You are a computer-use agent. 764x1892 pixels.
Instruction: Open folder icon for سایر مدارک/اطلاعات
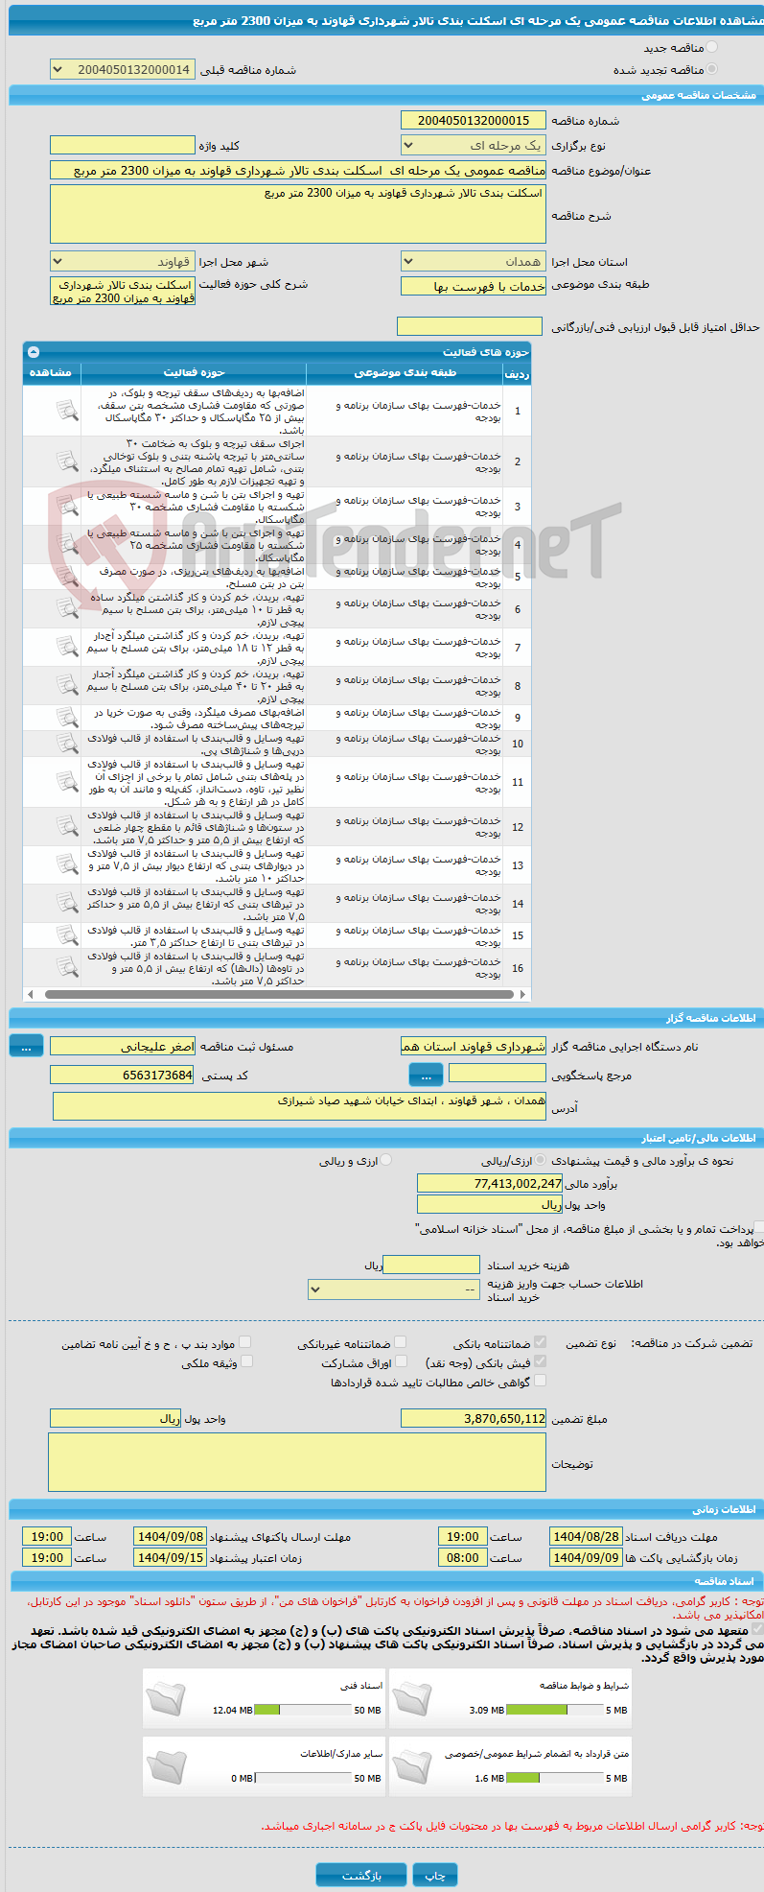[167, 1767]
